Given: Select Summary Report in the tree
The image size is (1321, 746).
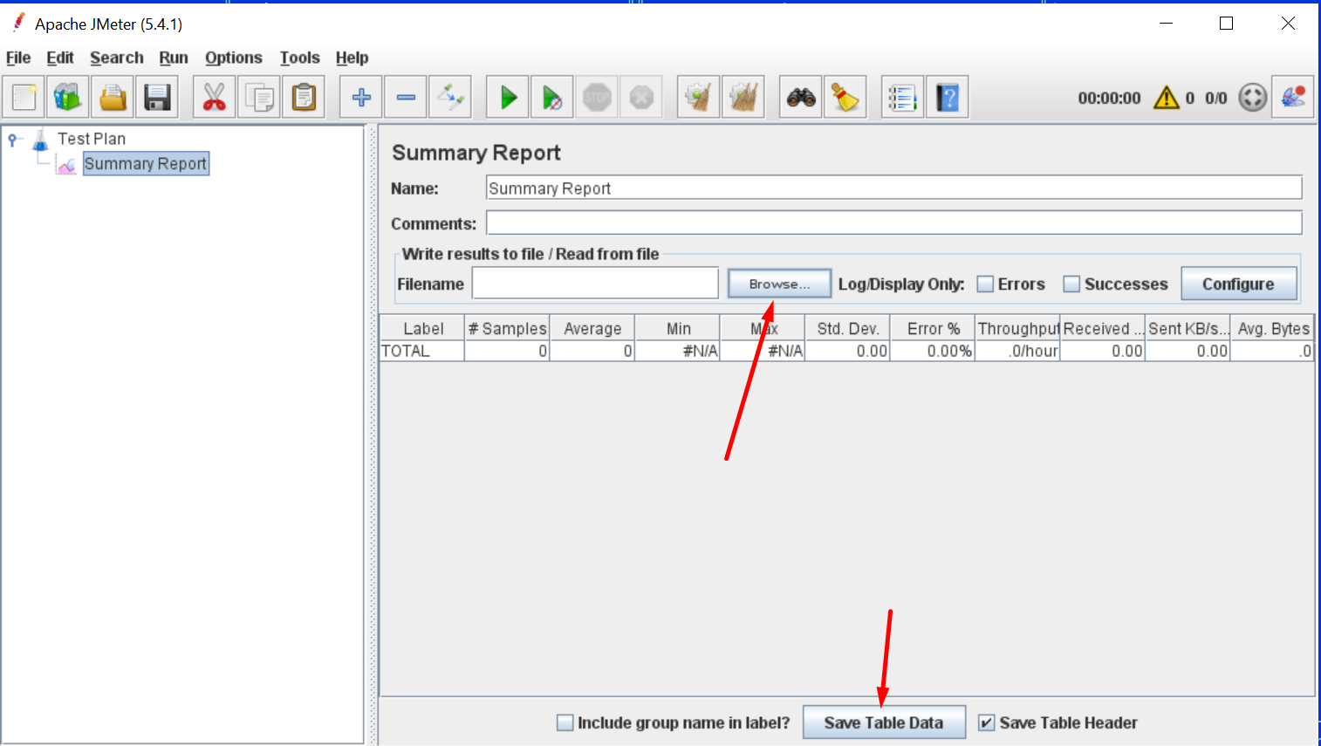Looking at the screenshot, I should (x=146, y=164).
